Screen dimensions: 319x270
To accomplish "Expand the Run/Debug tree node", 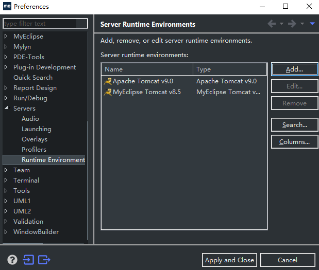I will tap(6, 98).
